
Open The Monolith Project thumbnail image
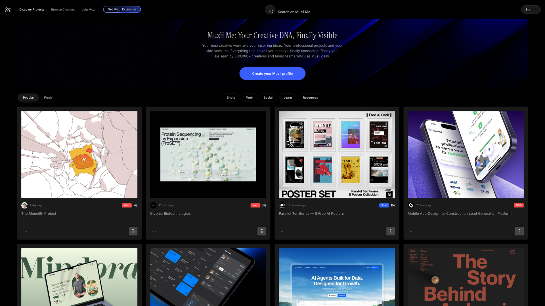point(79,154)
